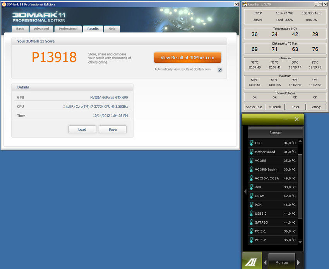This screenshot has width=329, height=269.
Task: Click the Load 3.5% readout
Action: click(284, 20)
